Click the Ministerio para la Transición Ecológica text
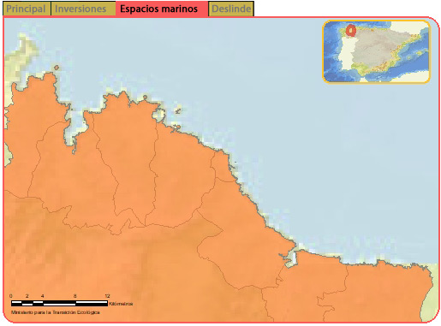 coord(56,312)
